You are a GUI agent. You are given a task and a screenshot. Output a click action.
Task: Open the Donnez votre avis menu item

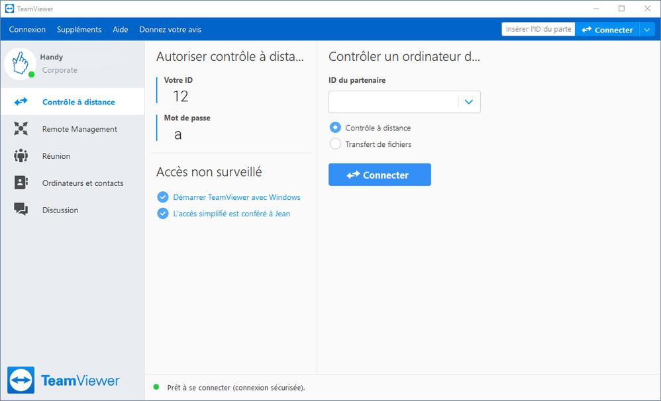point(170,30)
